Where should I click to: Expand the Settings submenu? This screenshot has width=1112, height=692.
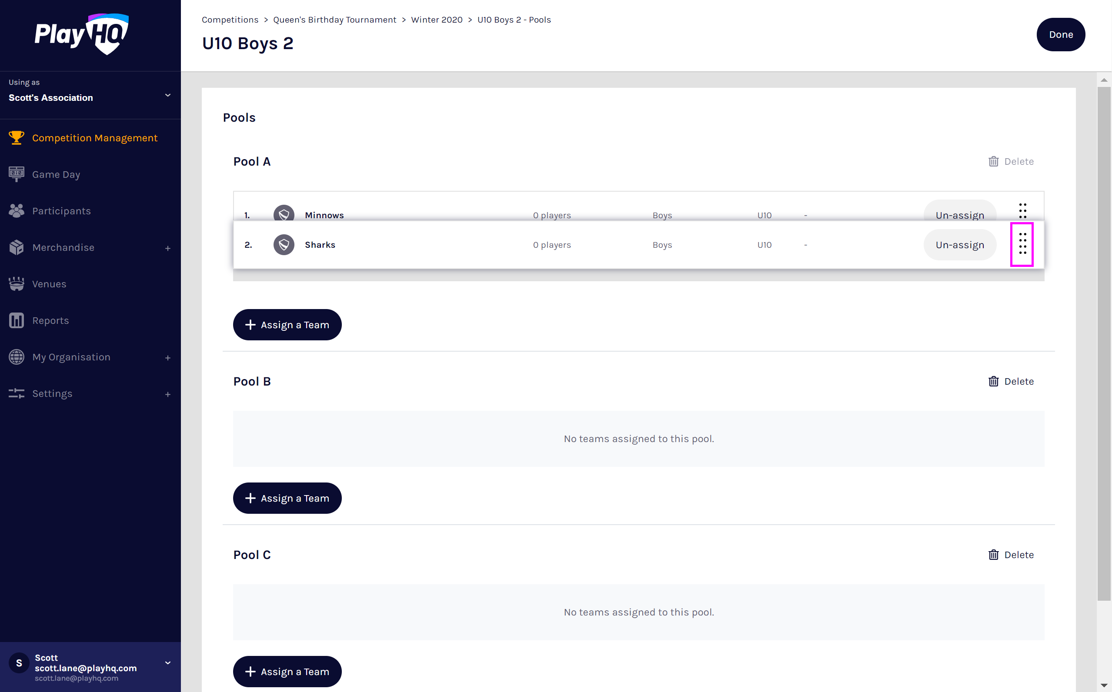click(167, 394)
